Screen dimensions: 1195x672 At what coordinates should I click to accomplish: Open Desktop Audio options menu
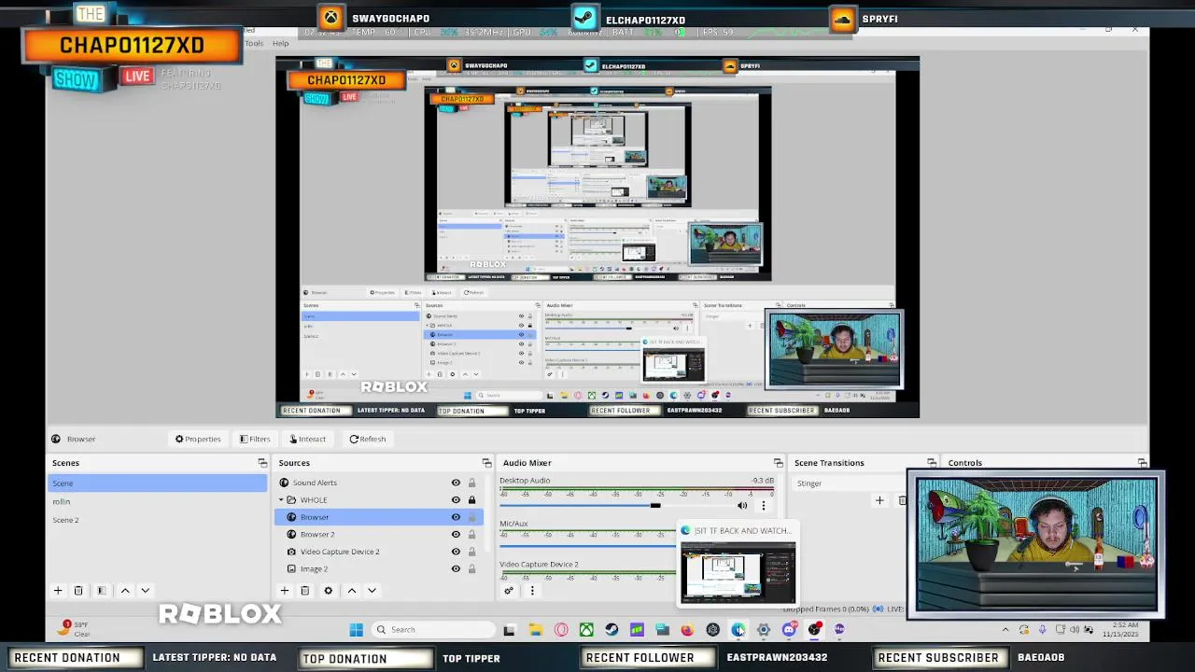[763, 506]
